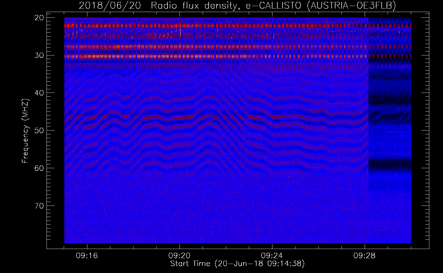The image size is (443, 273).
Task: Click the 09:28 time tick label
Action: point(365,256)
